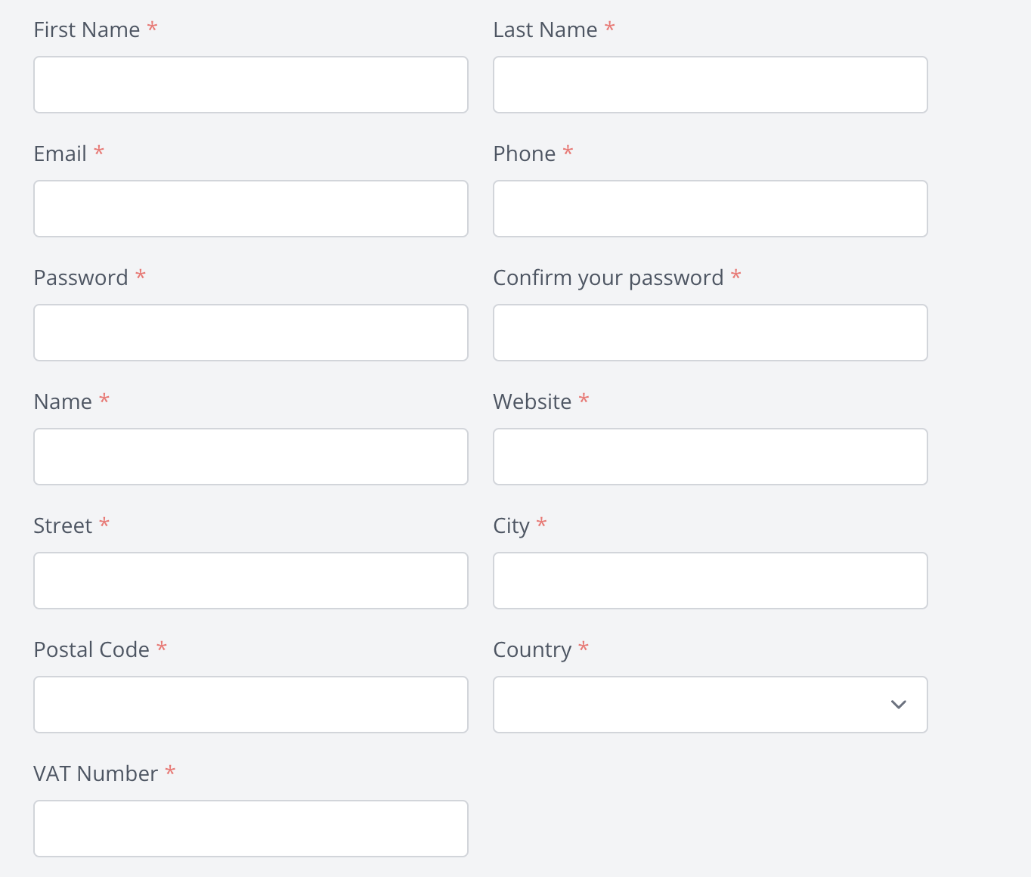This screenshot has height=877, width=1031.
Task: Click the Postal Code input field
Action: [250, 704]
